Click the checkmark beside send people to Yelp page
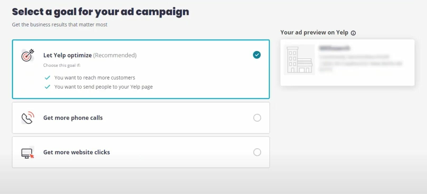Screen dimensions: 427x194 (48, 86)
